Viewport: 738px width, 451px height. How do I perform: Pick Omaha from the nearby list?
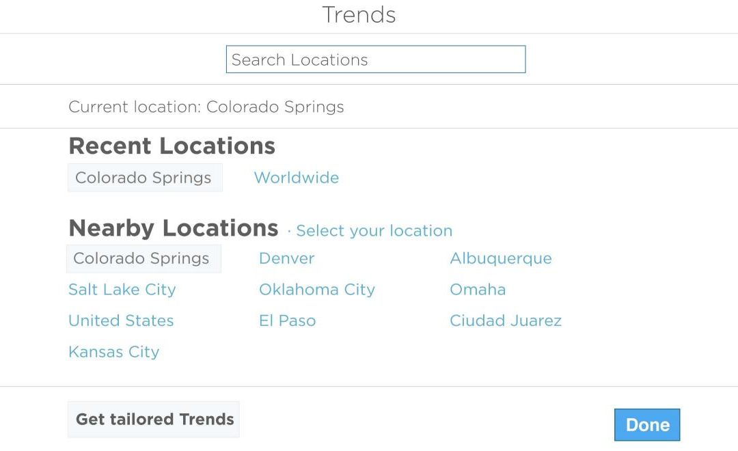pos(478,290)
